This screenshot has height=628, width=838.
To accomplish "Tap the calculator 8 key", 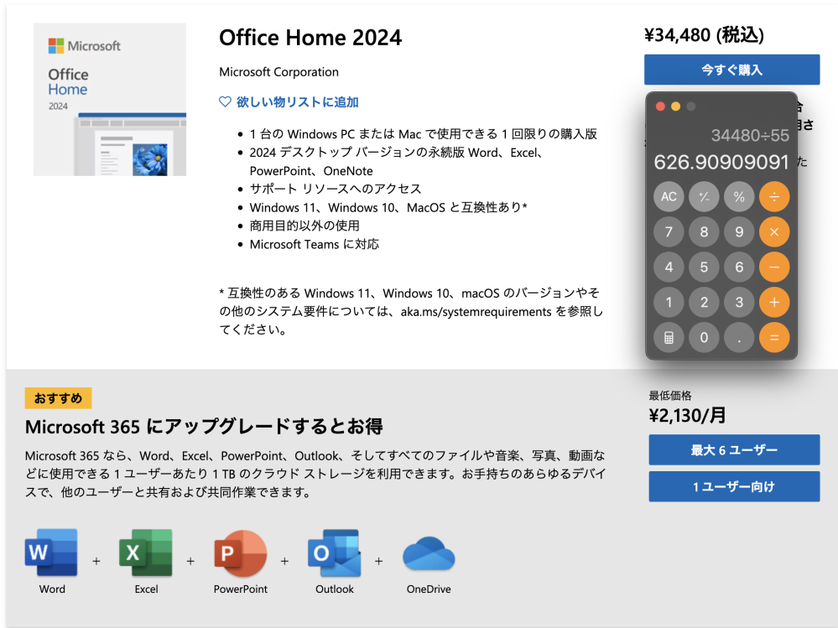I will point(704,231).
